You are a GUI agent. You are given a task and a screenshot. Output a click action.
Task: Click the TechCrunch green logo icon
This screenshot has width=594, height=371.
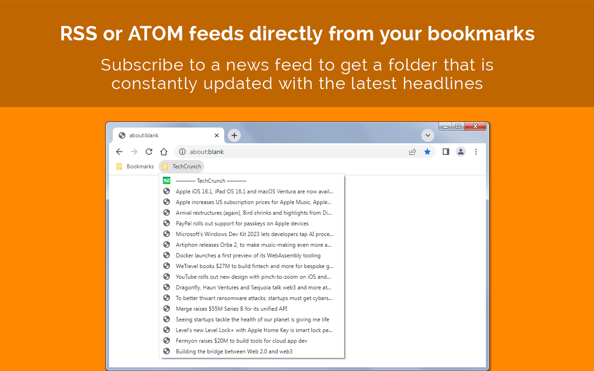pos(167,181)
